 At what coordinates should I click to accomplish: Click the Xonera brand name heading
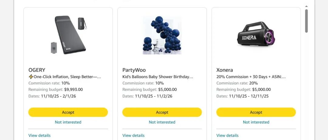tap(225, 70)
